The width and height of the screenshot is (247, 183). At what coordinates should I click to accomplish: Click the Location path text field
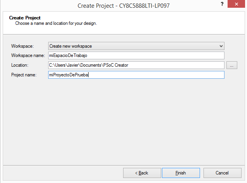pos(136,66)
